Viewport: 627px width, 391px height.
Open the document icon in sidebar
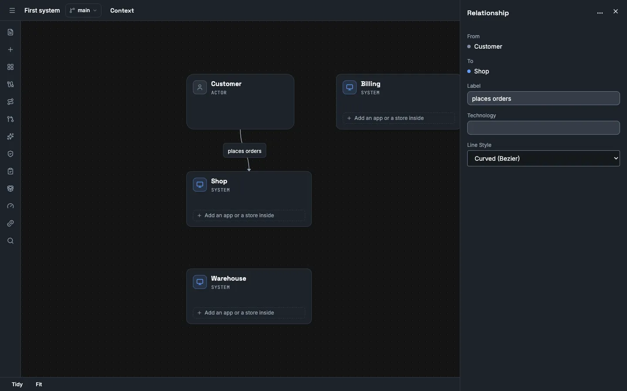pyautogui.click(x=10, y=32)
